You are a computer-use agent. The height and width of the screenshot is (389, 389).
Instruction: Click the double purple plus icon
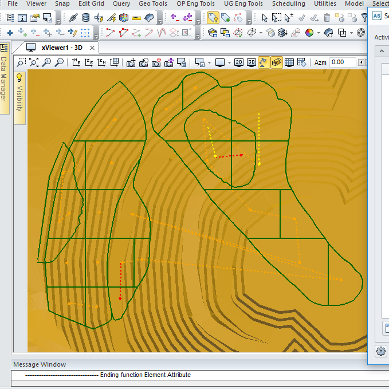[x=187, y=18]
